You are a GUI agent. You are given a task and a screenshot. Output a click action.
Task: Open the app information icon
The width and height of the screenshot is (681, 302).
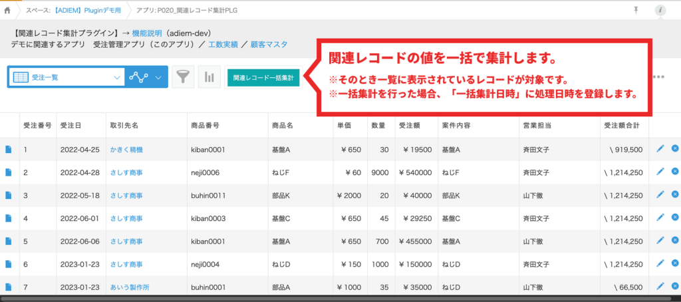point(660,10)
